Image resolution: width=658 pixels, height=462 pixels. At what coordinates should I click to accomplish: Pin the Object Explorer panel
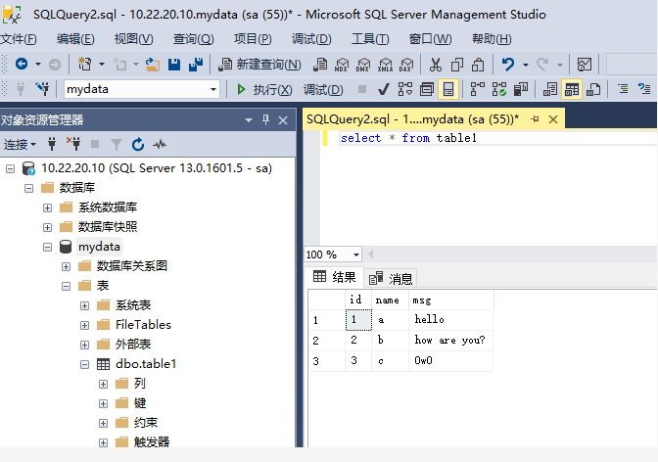click(x=265, y=119)
